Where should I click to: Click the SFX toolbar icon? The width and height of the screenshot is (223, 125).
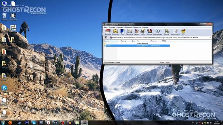[x=183, y=32]
